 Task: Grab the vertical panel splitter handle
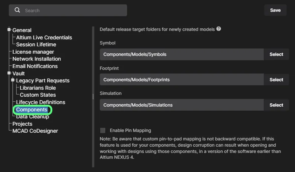pyautogui.click(x=93, y=97)
